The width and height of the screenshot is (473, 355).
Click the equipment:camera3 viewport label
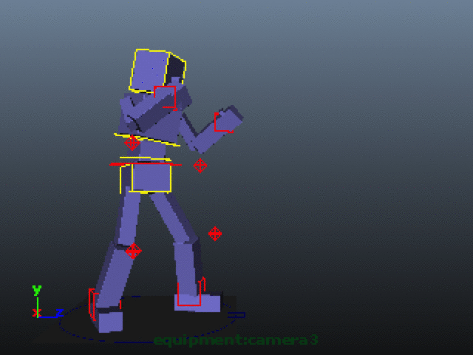[236, 340]
